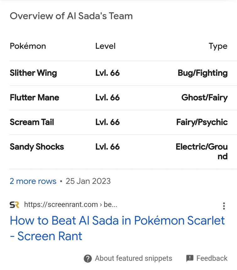The width and height of the screenshot is (237, 270).
Task: Click the question mark help icon
Action: (88, 258)
